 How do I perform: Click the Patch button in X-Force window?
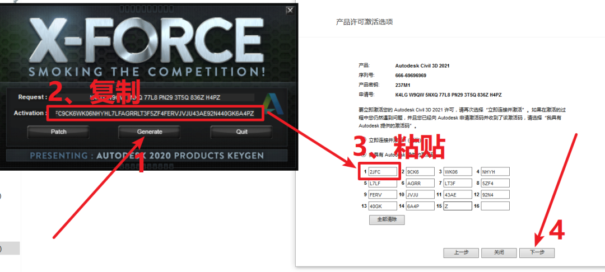point(58,132)
